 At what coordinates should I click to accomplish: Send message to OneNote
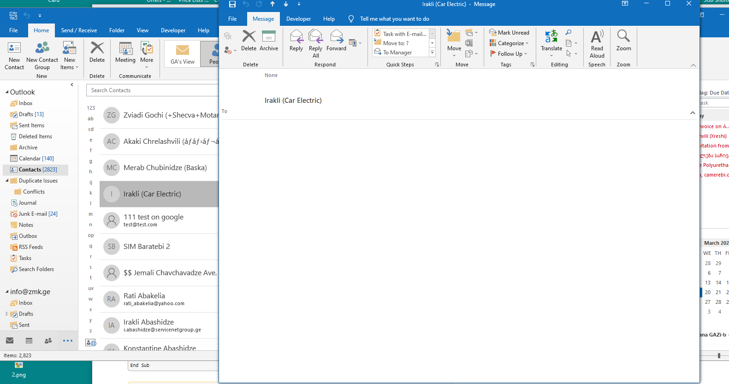(469, 43)
